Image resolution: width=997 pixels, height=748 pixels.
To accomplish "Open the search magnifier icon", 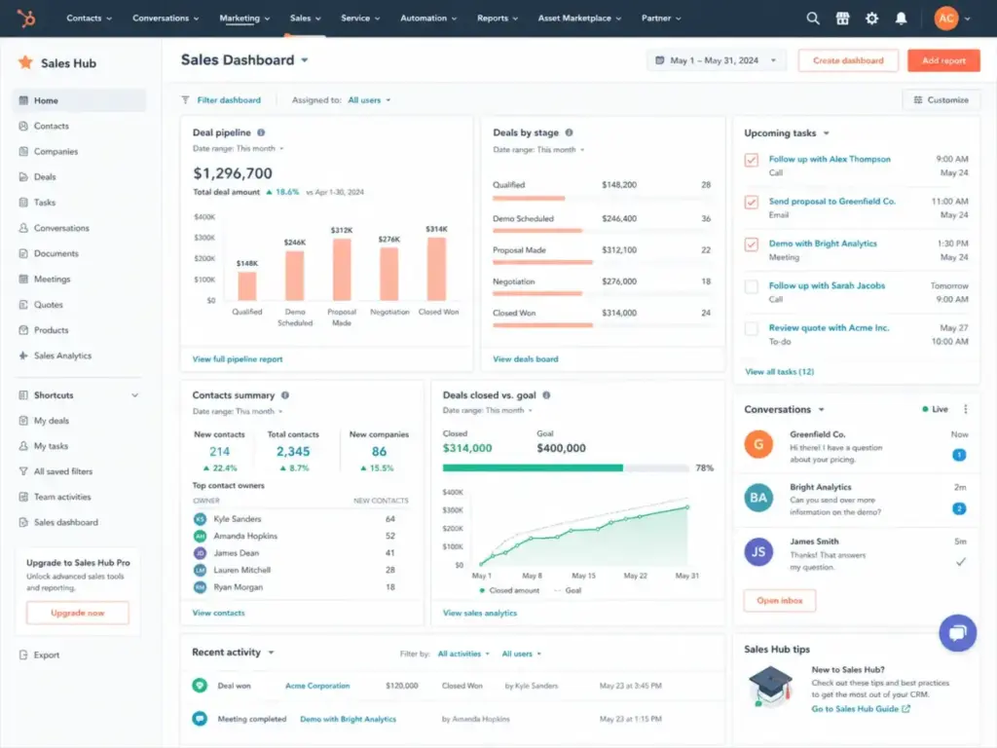I will (813, 19).
